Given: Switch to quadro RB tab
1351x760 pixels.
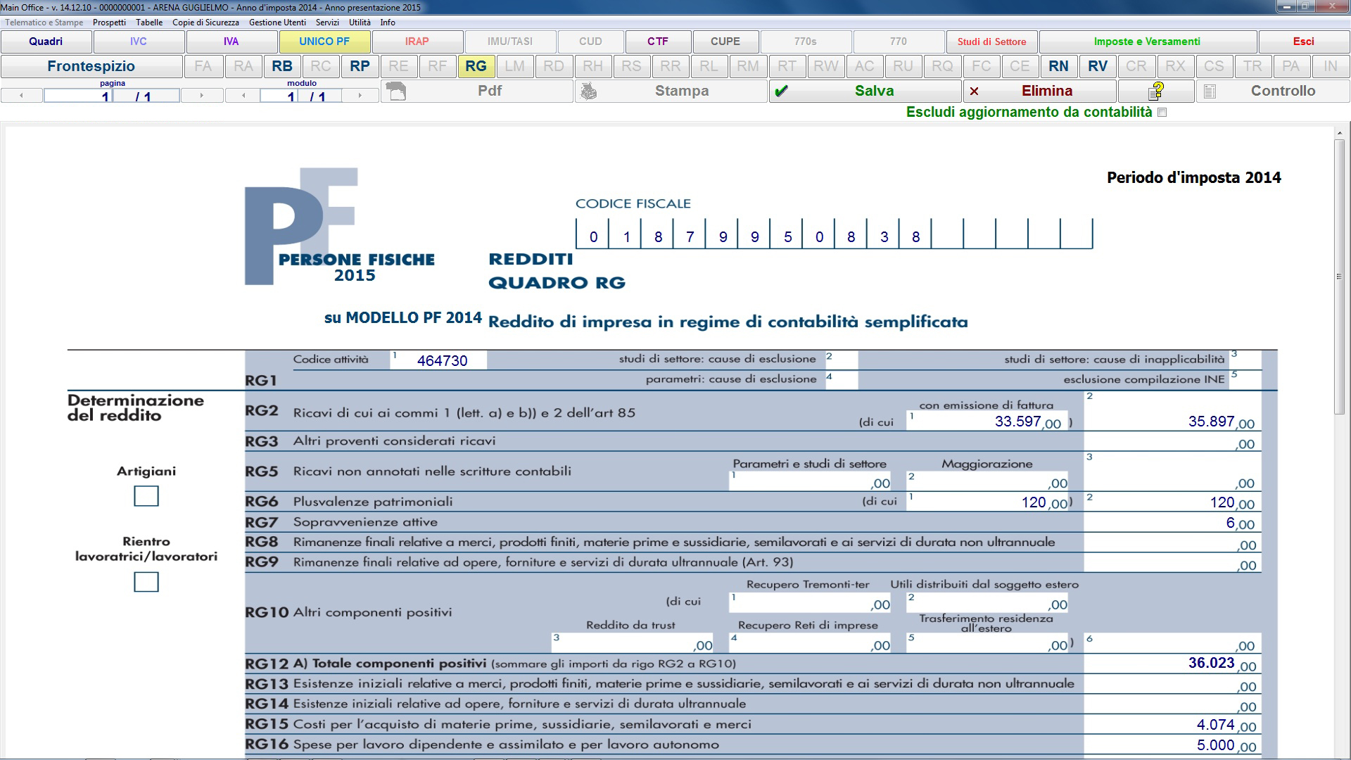Looking at the screenshot, I should (x=282, y=66).
